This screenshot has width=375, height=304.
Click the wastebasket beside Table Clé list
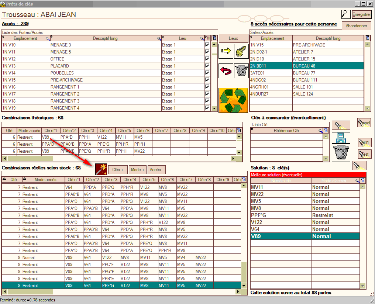341,153
